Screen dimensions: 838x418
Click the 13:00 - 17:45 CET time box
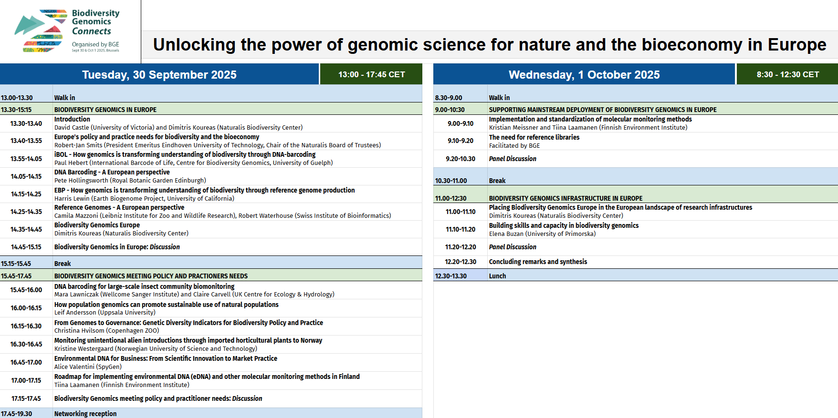tap(371, 74)
